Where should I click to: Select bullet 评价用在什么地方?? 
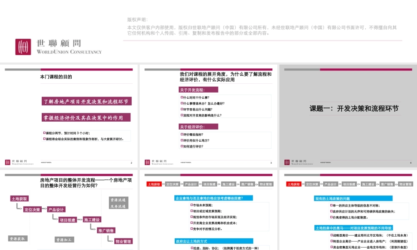point(195,140)
